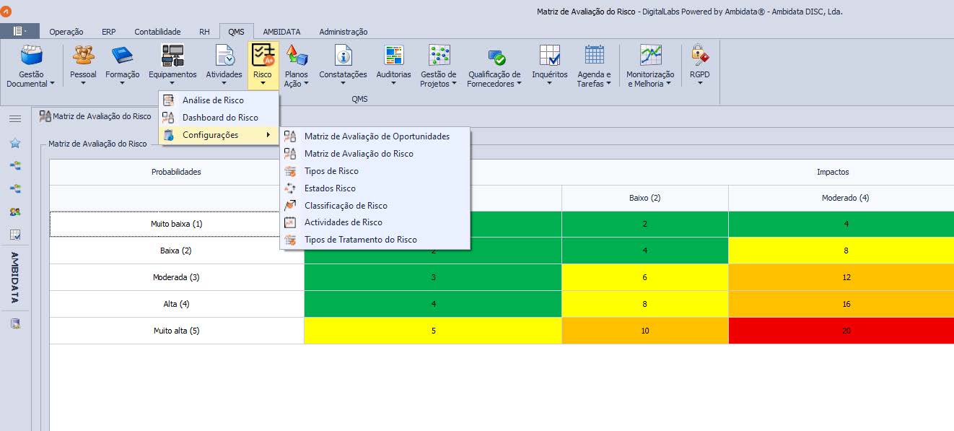The image size is (954, 431).
Task: Open Gestão Documental ribbon icon
Action: coord(31,55)
